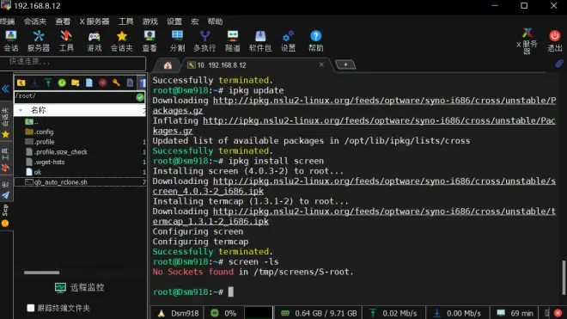Viewport: 567px width, 319px height.
Task: Collapse the sidebar with the double chevron
Action: coord(5,89)
